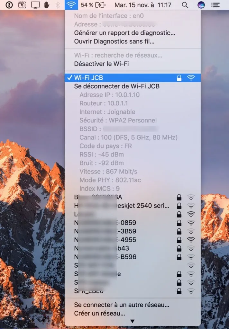Connect to network ending in -3B59
229x329 pixels.
[x=133, y=231]
